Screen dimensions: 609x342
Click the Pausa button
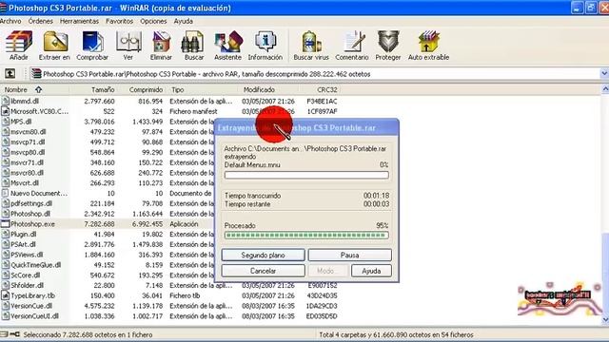(x=349, y=256)
